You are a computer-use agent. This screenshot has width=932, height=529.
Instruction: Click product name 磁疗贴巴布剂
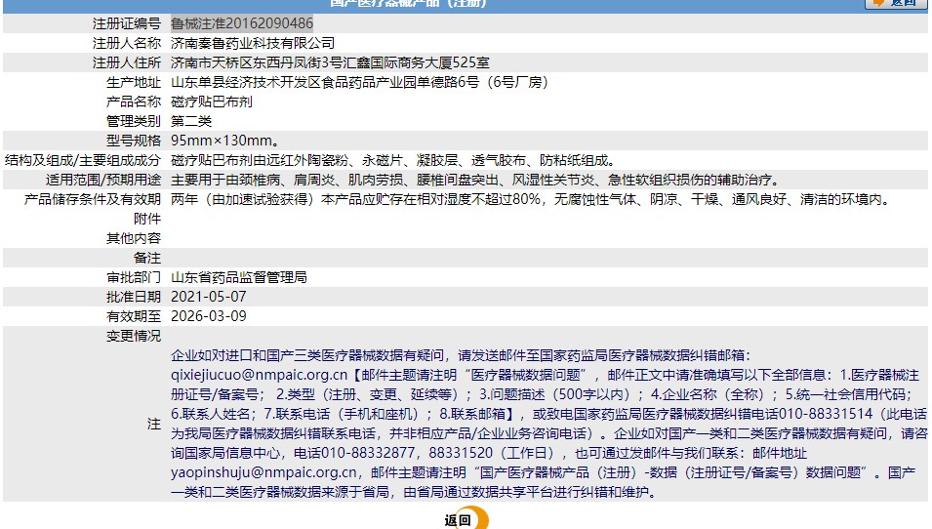212,102
